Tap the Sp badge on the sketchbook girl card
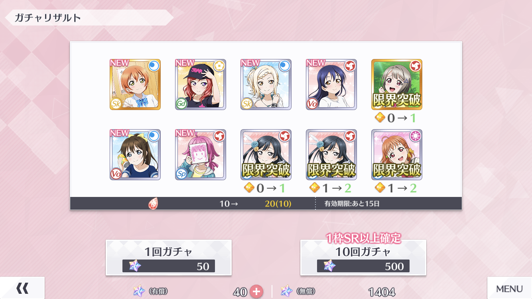The width and height of the screenshot is (532, 299). click(x=181, y=174)
